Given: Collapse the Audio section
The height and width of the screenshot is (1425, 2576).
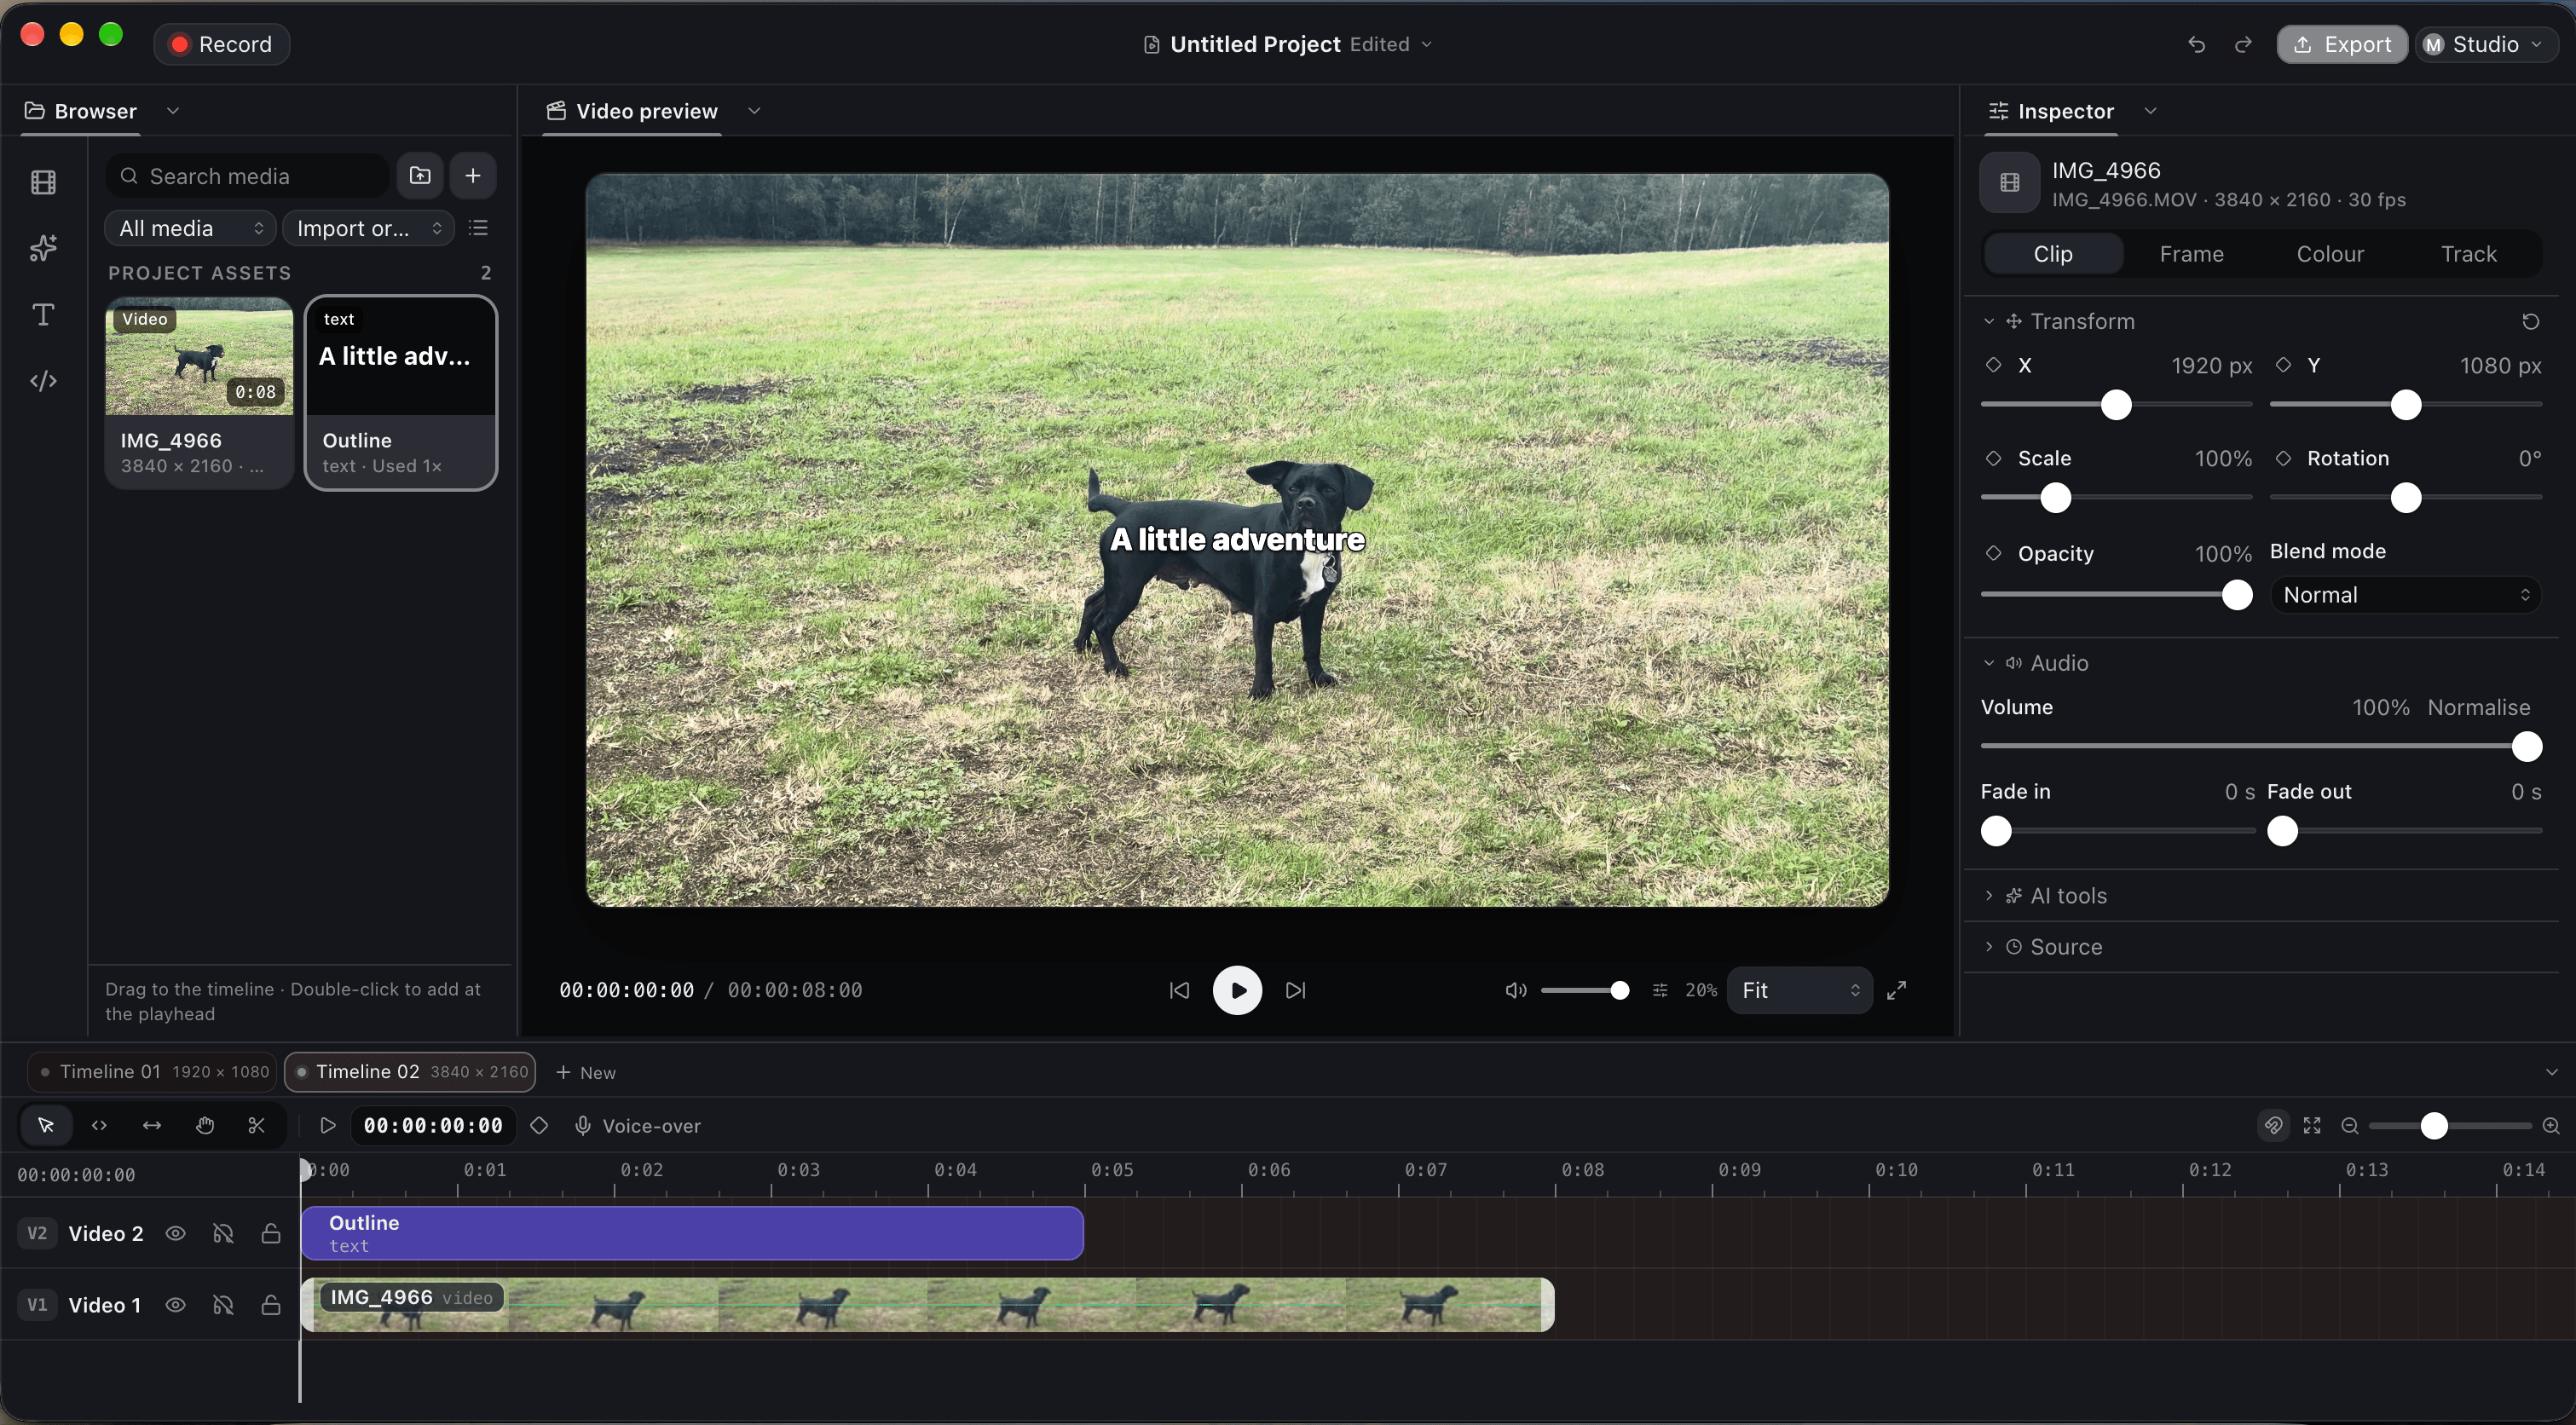Looking at the screenshot, I should 2036,663.
